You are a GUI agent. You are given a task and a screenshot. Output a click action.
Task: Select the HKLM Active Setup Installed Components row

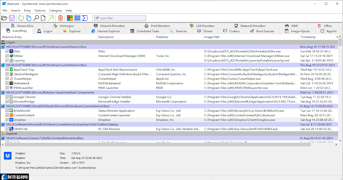(169, 92)
